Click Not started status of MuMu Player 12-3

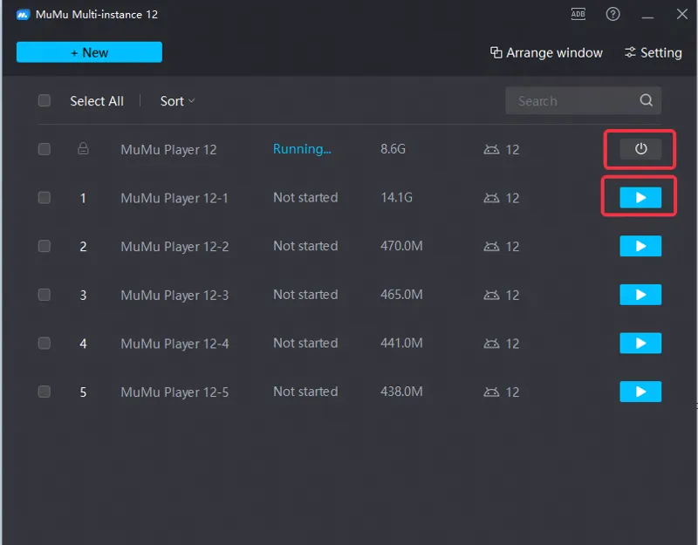pos(305,295)
